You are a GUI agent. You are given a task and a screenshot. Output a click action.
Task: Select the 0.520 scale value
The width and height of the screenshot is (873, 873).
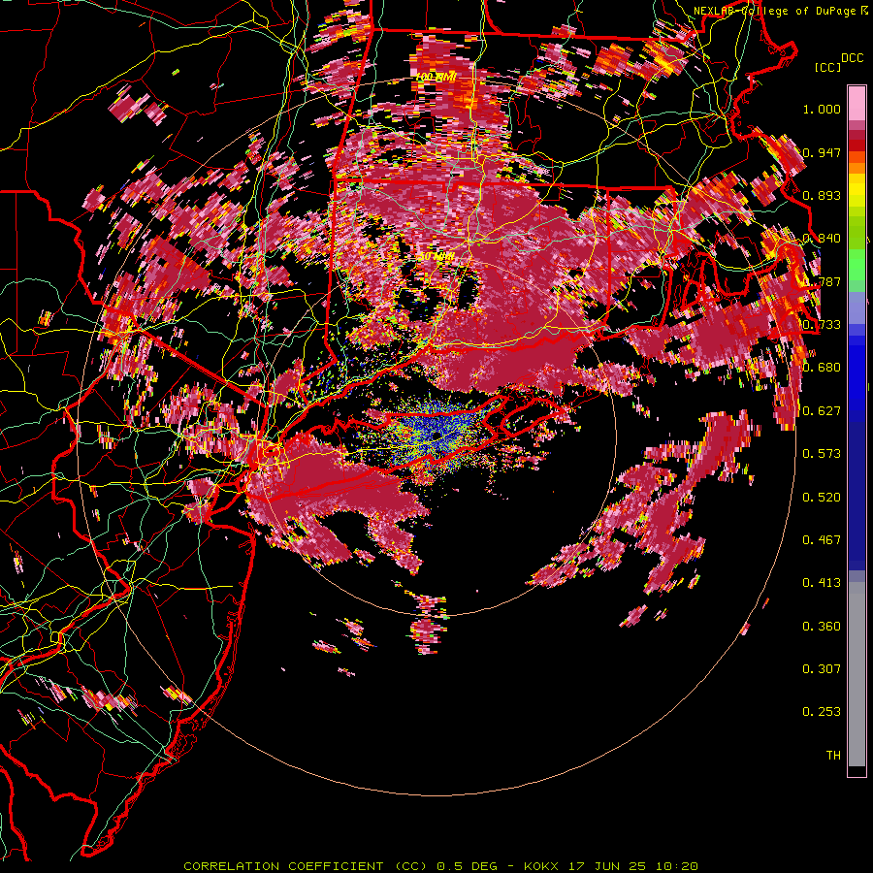pyautogui.click(x=822, y=498)
